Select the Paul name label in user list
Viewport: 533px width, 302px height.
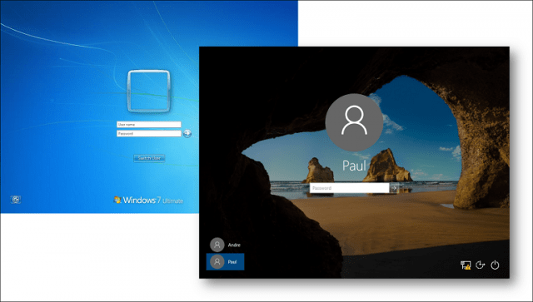[x=232, y=262]
